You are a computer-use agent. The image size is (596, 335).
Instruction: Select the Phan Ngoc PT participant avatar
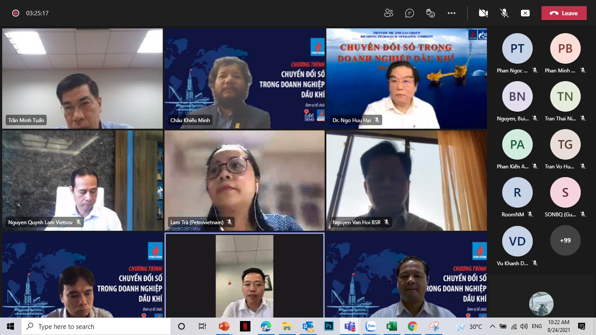point(517,48)
